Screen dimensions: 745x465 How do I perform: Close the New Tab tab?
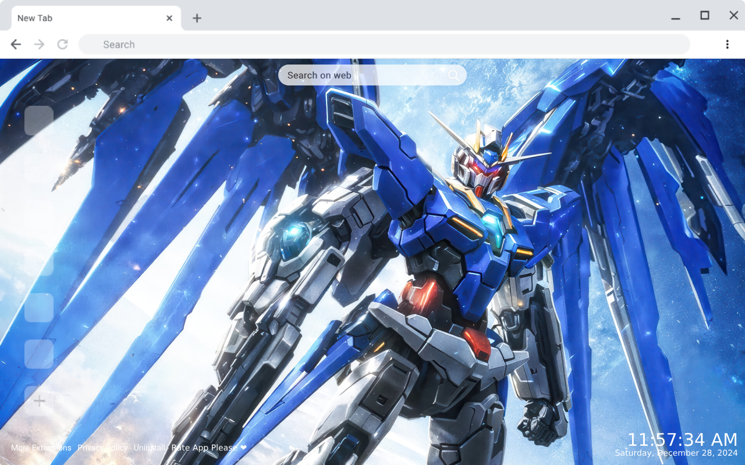(169, 18)
